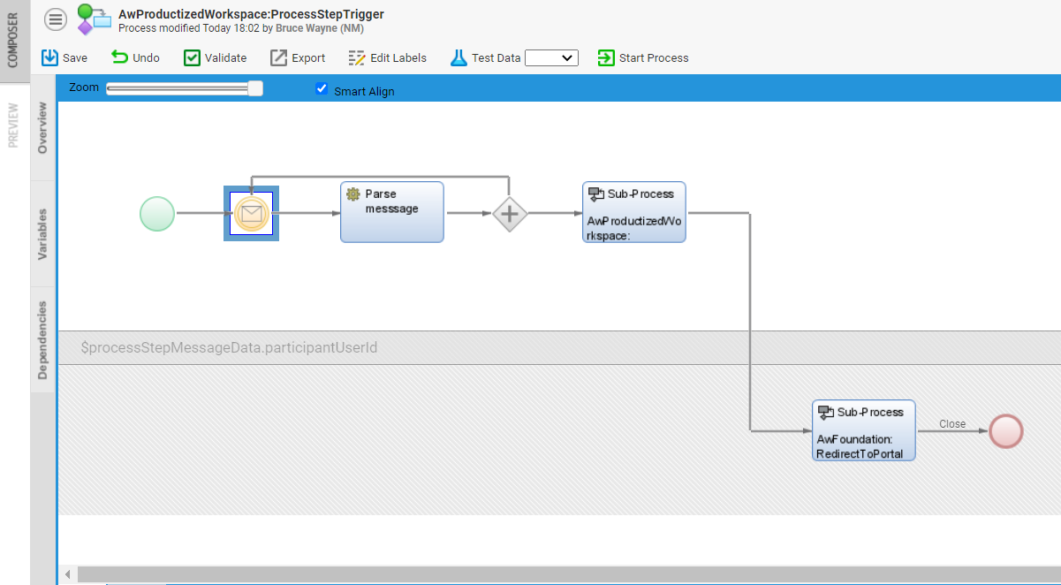The width and height of the screenshot is (1061, 585).
Task: Click the diamond gateway node
Action: (x=510, y=214)
